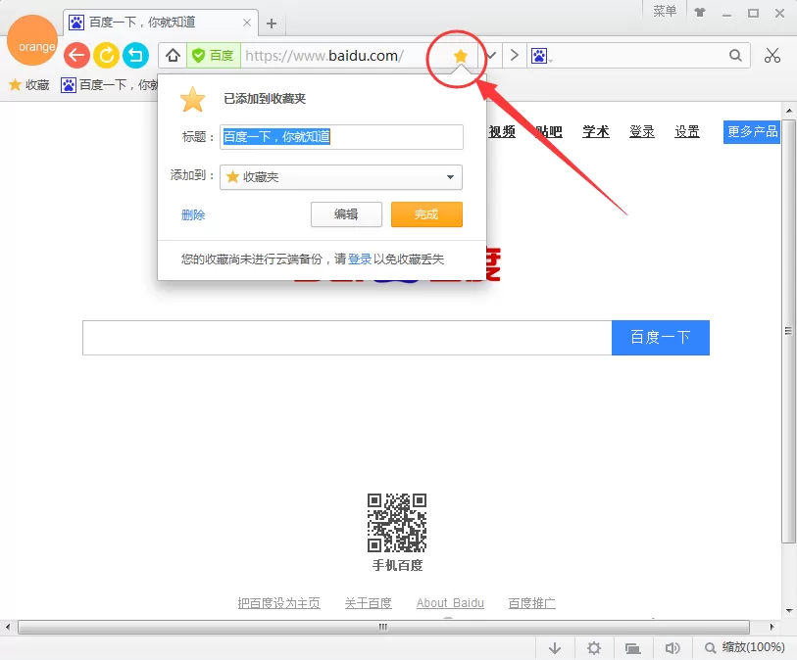This screenshot has height=660, width=797.
Task: Toggle the speaker mute icon
Action: click(672, 648)
